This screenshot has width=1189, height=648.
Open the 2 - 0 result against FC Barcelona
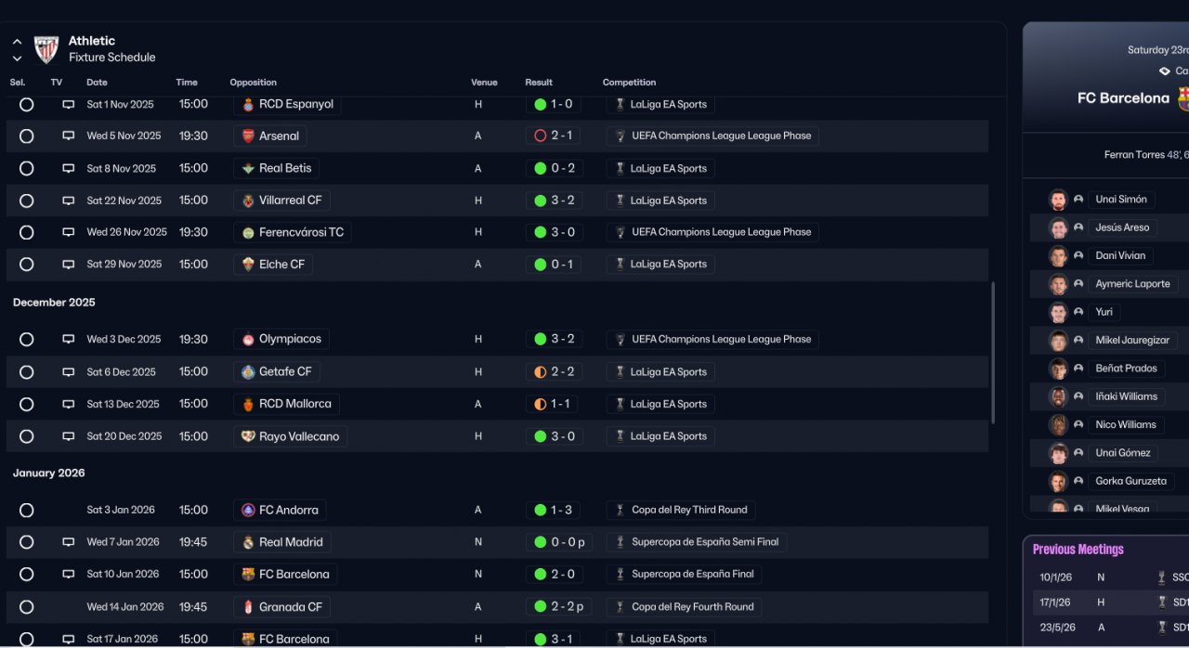pyautogui.click(x=562, y=575)
